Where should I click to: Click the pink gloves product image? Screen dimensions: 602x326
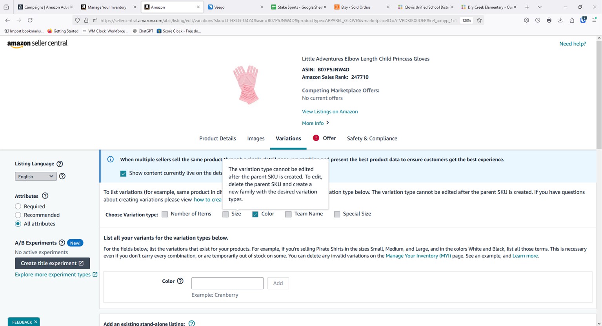tap(247, 85)
